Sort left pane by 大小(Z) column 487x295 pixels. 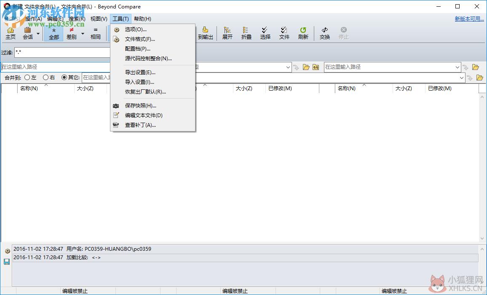click(x=91, y=88)
